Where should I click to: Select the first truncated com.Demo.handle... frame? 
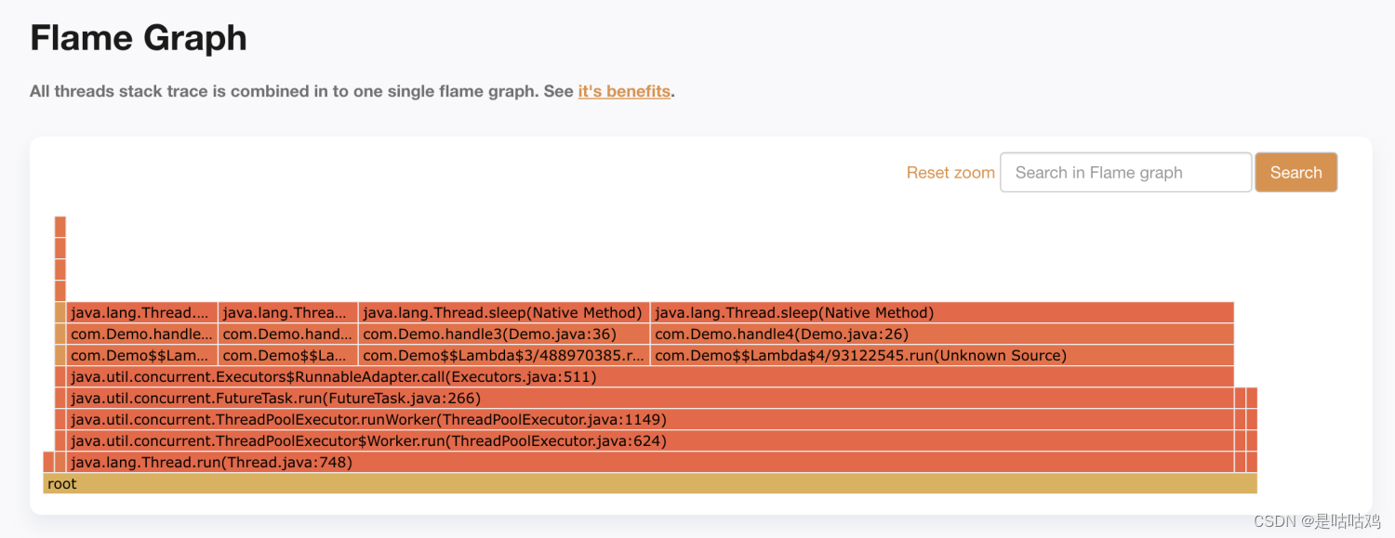click(x=141, y=334)
